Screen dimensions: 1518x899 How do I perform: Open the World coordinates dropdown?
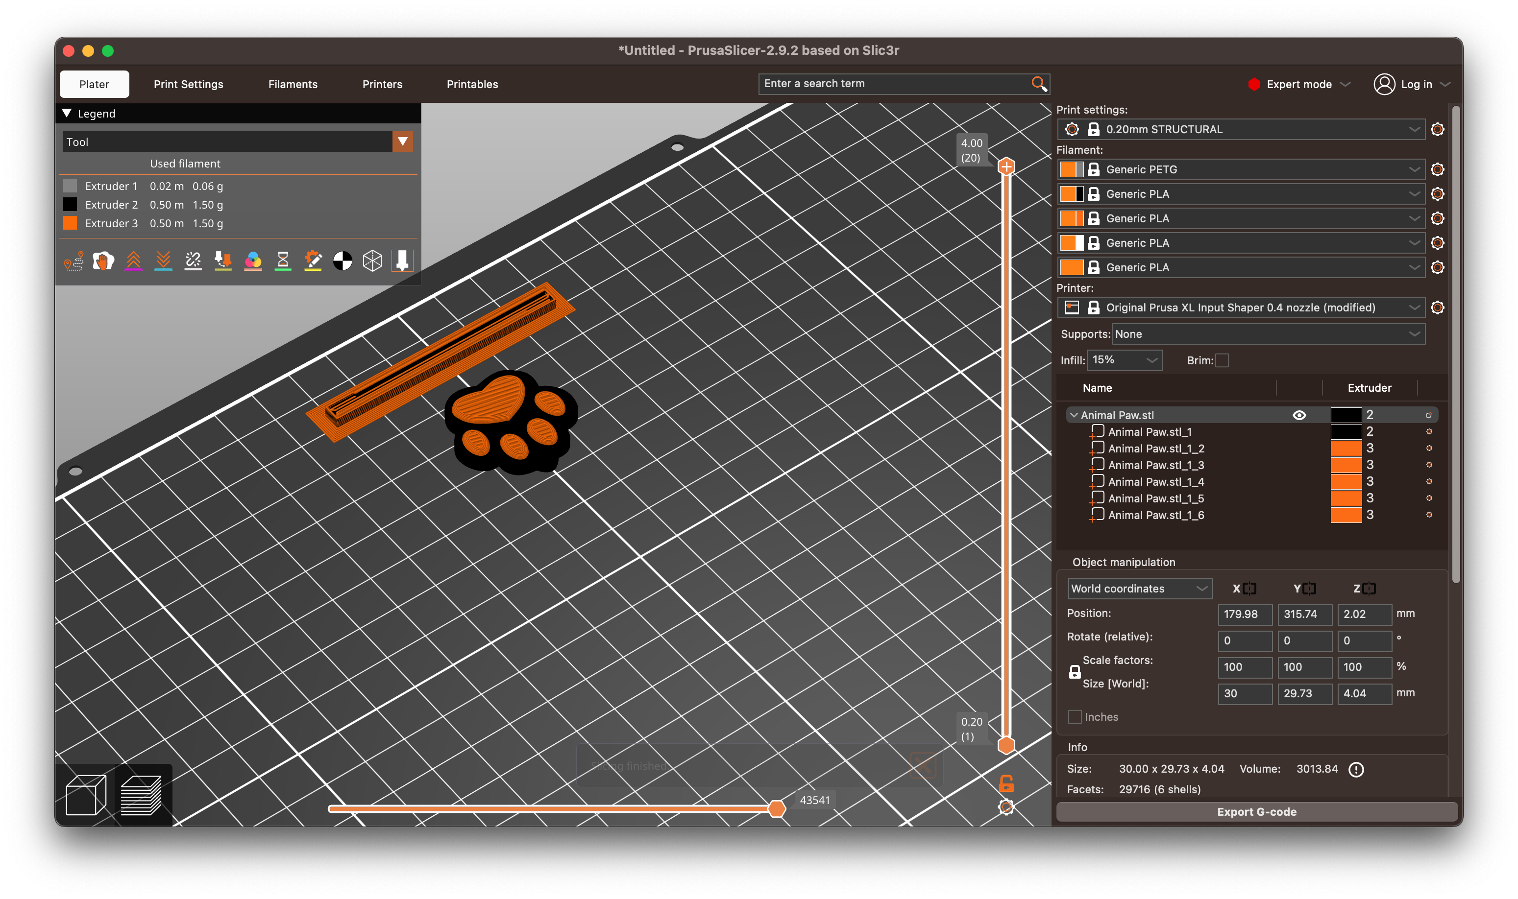(x=1140, y=588)
